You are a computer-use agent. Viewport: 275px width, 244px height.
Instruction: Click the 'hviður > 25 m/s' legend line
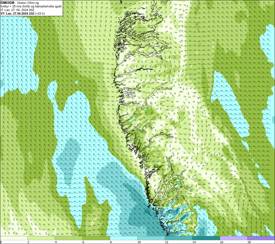point(31,7)
